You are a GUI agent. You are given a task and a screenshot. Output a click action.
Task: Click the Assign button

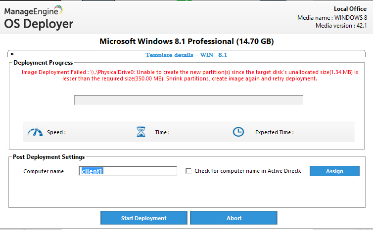coord(334,171)
